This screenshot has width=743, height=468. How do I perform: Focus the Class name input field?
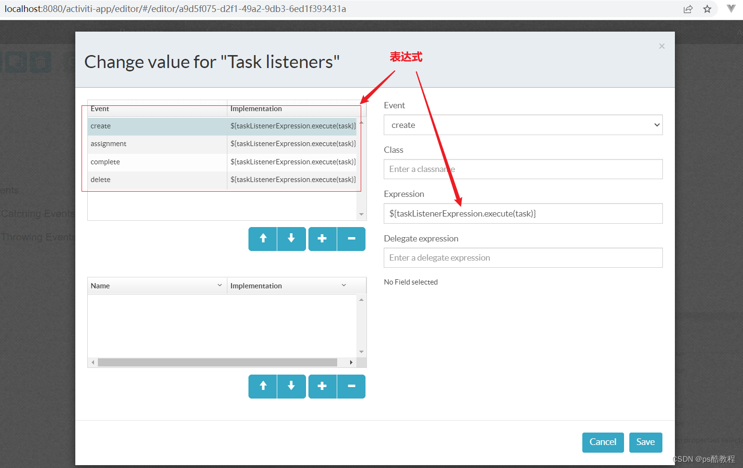523,169
